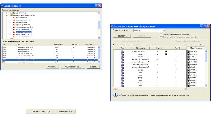This screenshot has width=212, height=114.
Task: Click the object icon next to WP00F-12
Action: pos(188,75)
